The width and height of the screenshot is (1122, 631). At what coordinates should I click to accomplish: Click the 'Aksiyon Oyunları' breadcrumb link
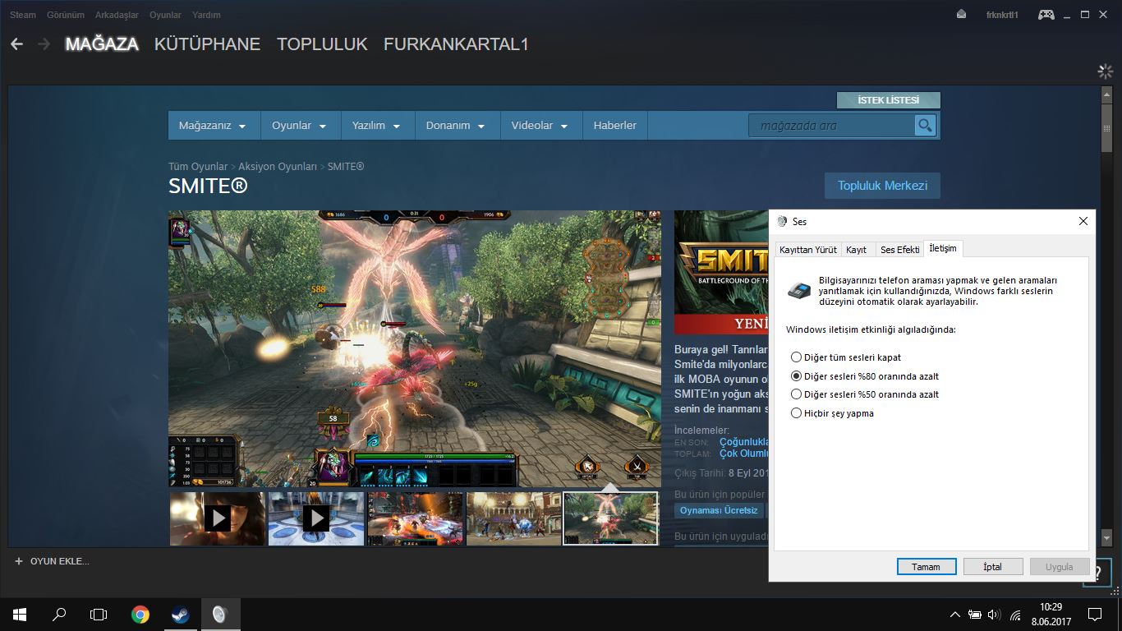pos(278,167)
